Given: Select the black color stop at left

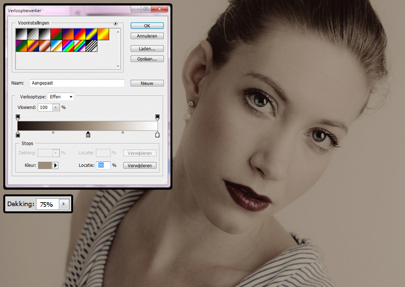Looking at the screenshot, I should (18, 134).
